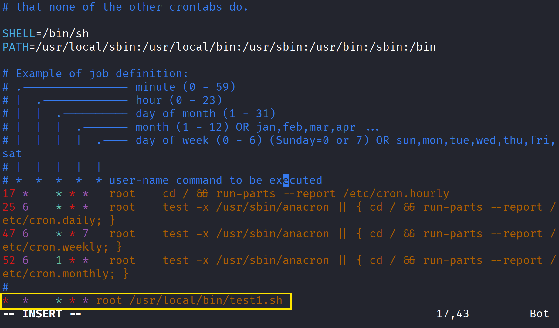Screen dimensions: 559x328
Task: Click minute value 25 in daily job
Action: point(9,207)
